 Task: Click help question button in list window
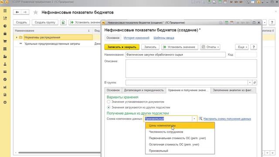272,22
